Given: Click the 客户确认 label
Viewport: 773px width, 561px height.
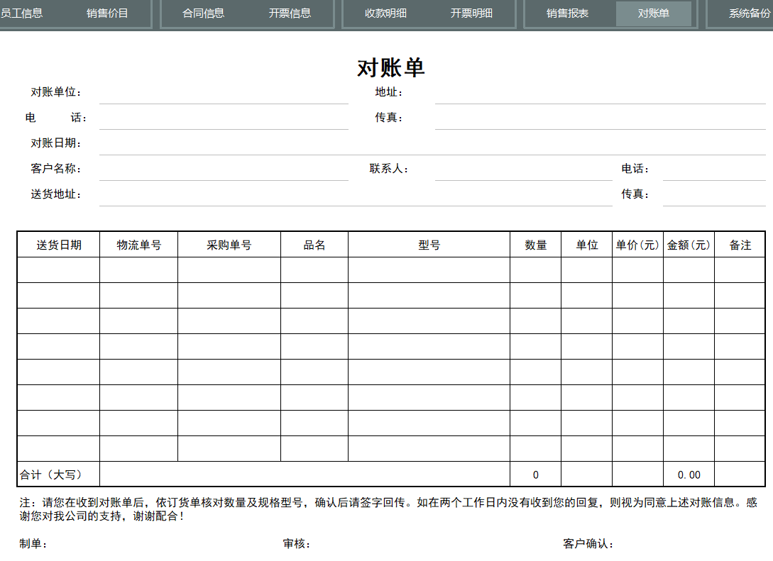Looking at the screenshot, I should point(588,544).
